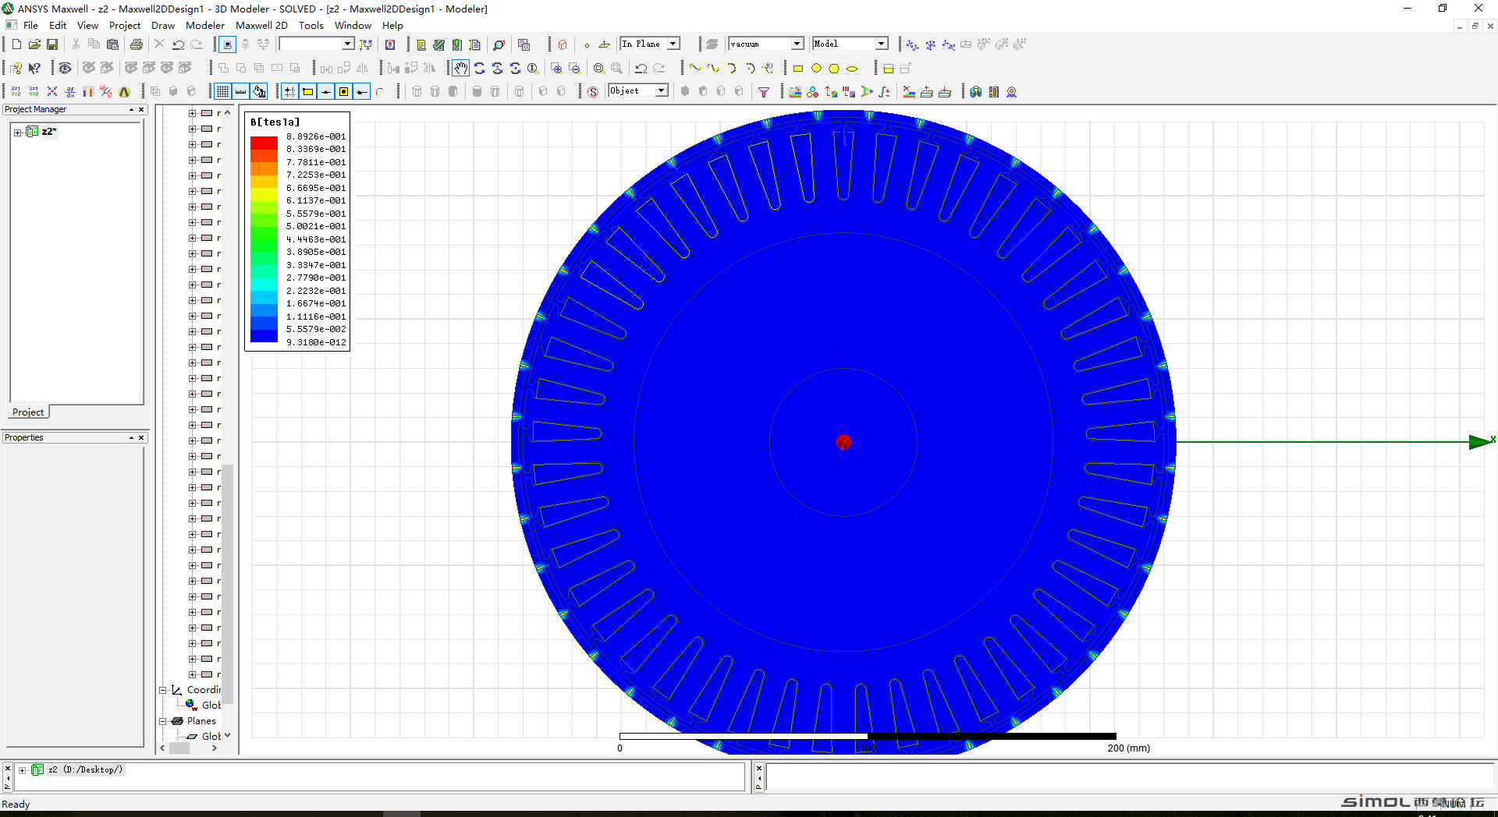Viewport: 1498px width, 817px height.
Task: Select the Draw Regular Polygon tool
Action: coord(834,69)
